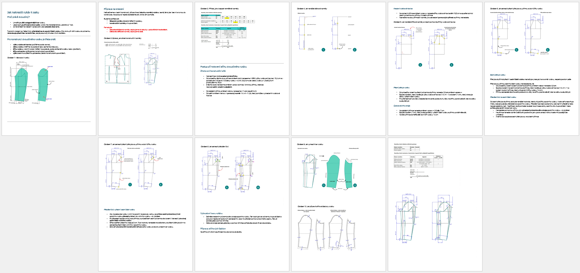Select the step 3 circle marker
The height and width of the screenshot is (273, 580).
click(420, 65)
